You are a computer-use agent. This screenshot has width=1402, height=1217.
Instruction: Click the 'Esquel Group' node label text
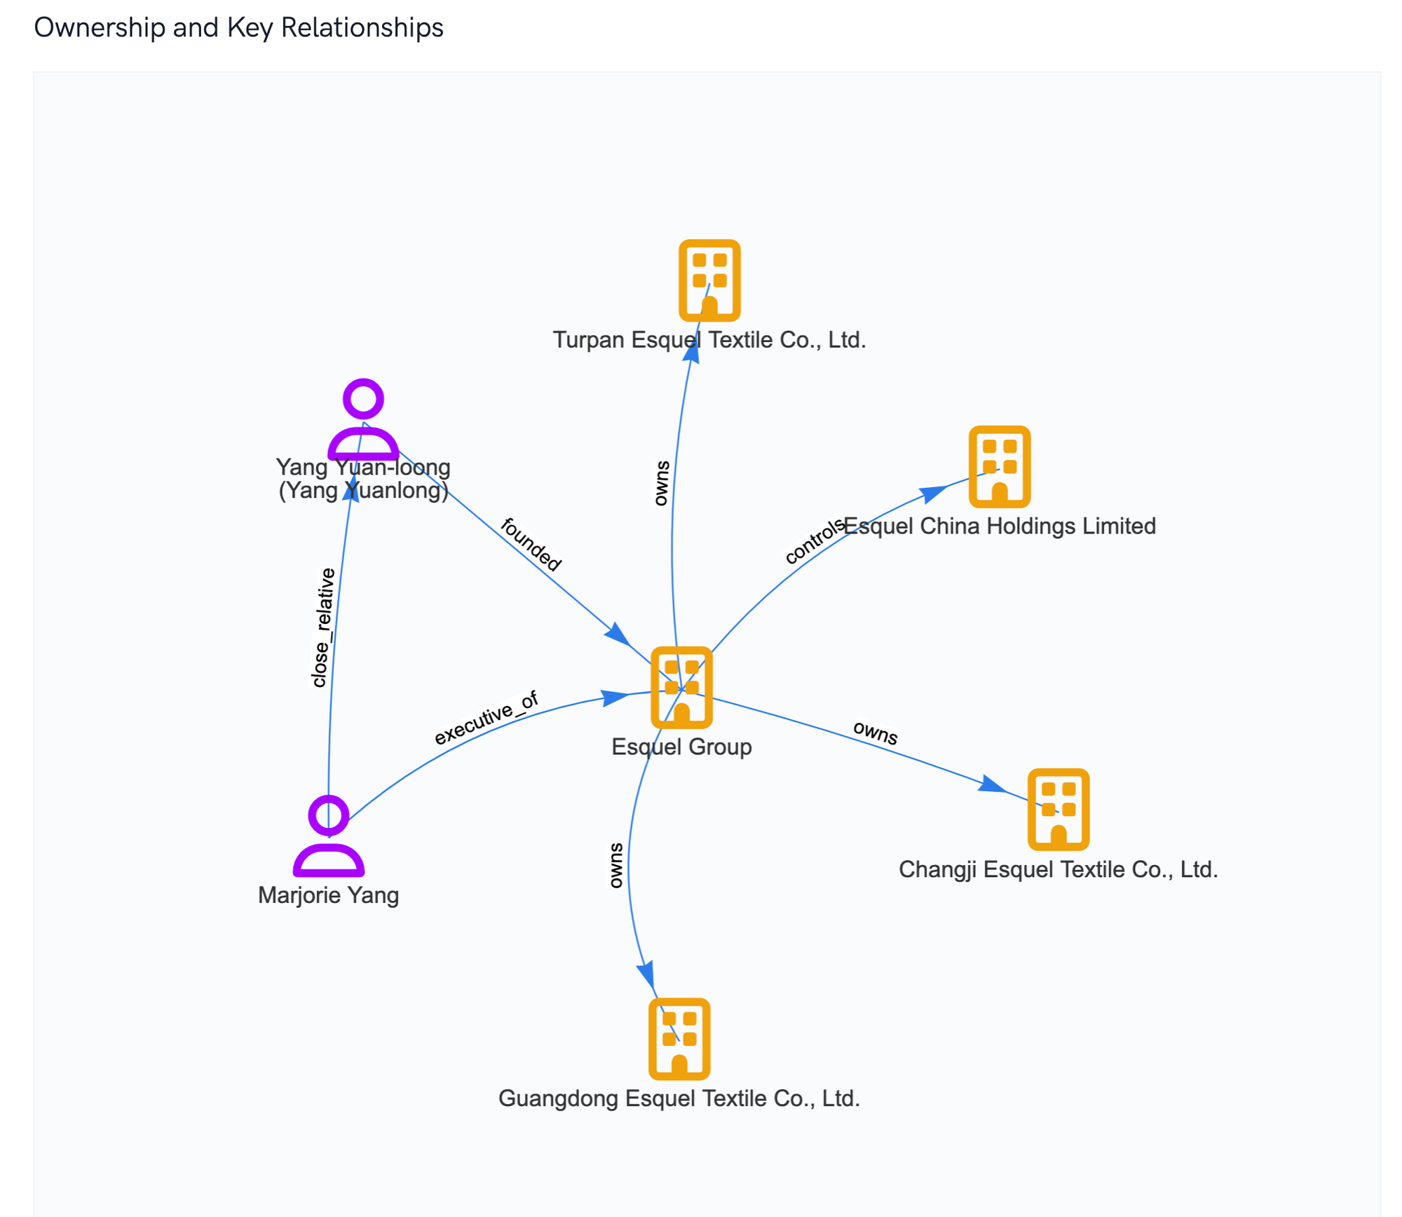pyautogui.click(x=681, y=747)
